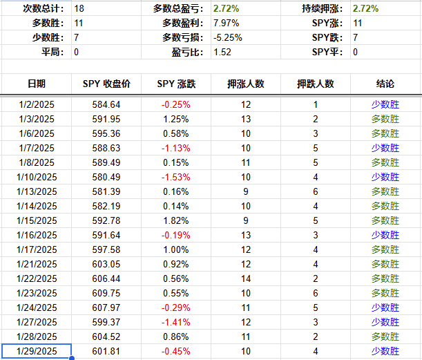Click the 0.16% change cell
422x360 pixels.
click(176, 191)
